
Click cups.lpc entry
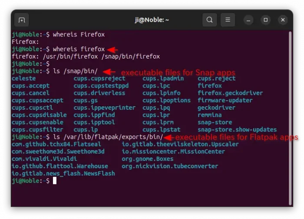point(156,86)
